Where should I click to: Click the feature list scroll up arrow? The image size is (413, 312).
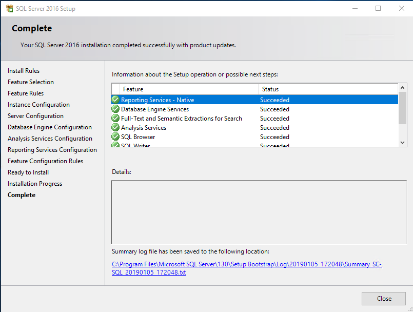(402, 88)
